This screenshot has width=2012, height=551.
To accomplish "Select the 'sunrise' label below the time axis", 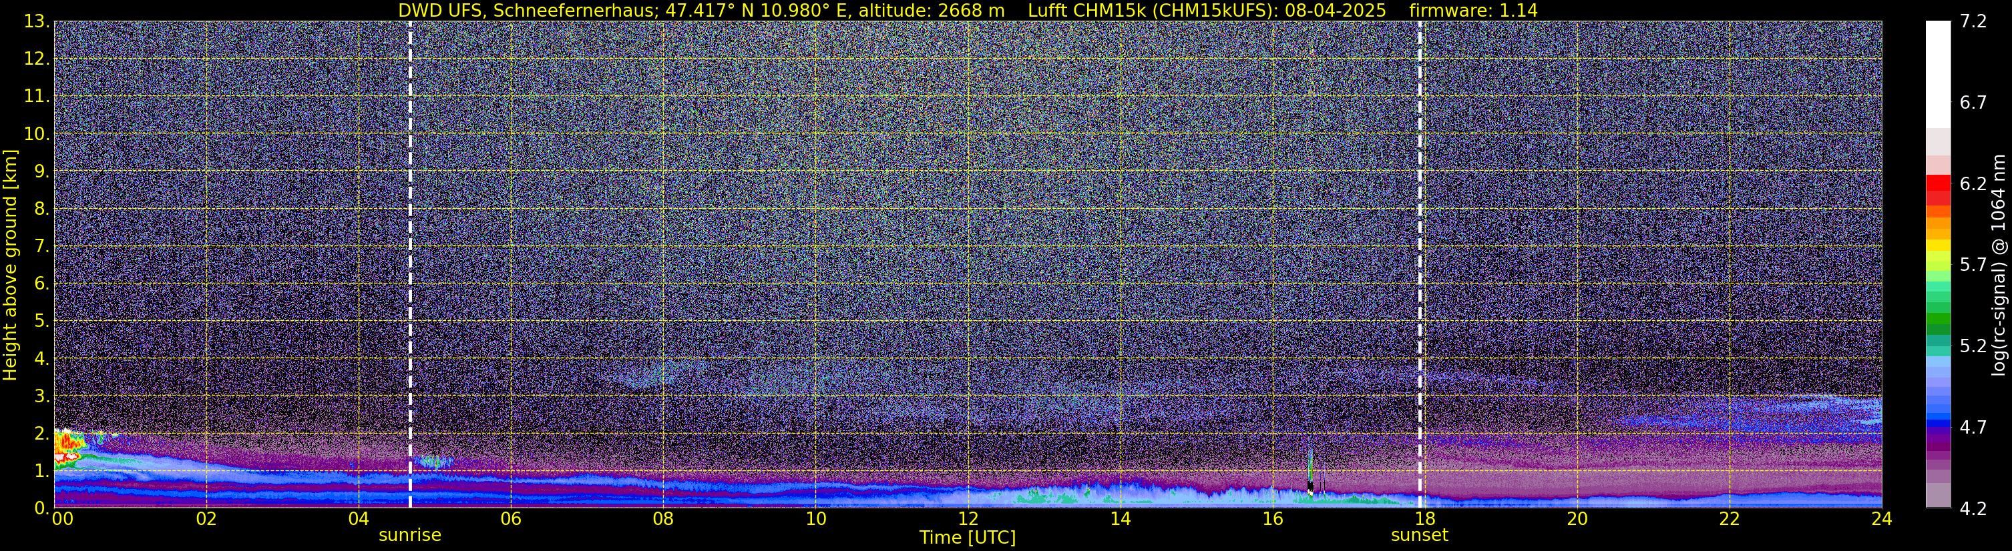I will pyautogui.click(x=410, y=536).
